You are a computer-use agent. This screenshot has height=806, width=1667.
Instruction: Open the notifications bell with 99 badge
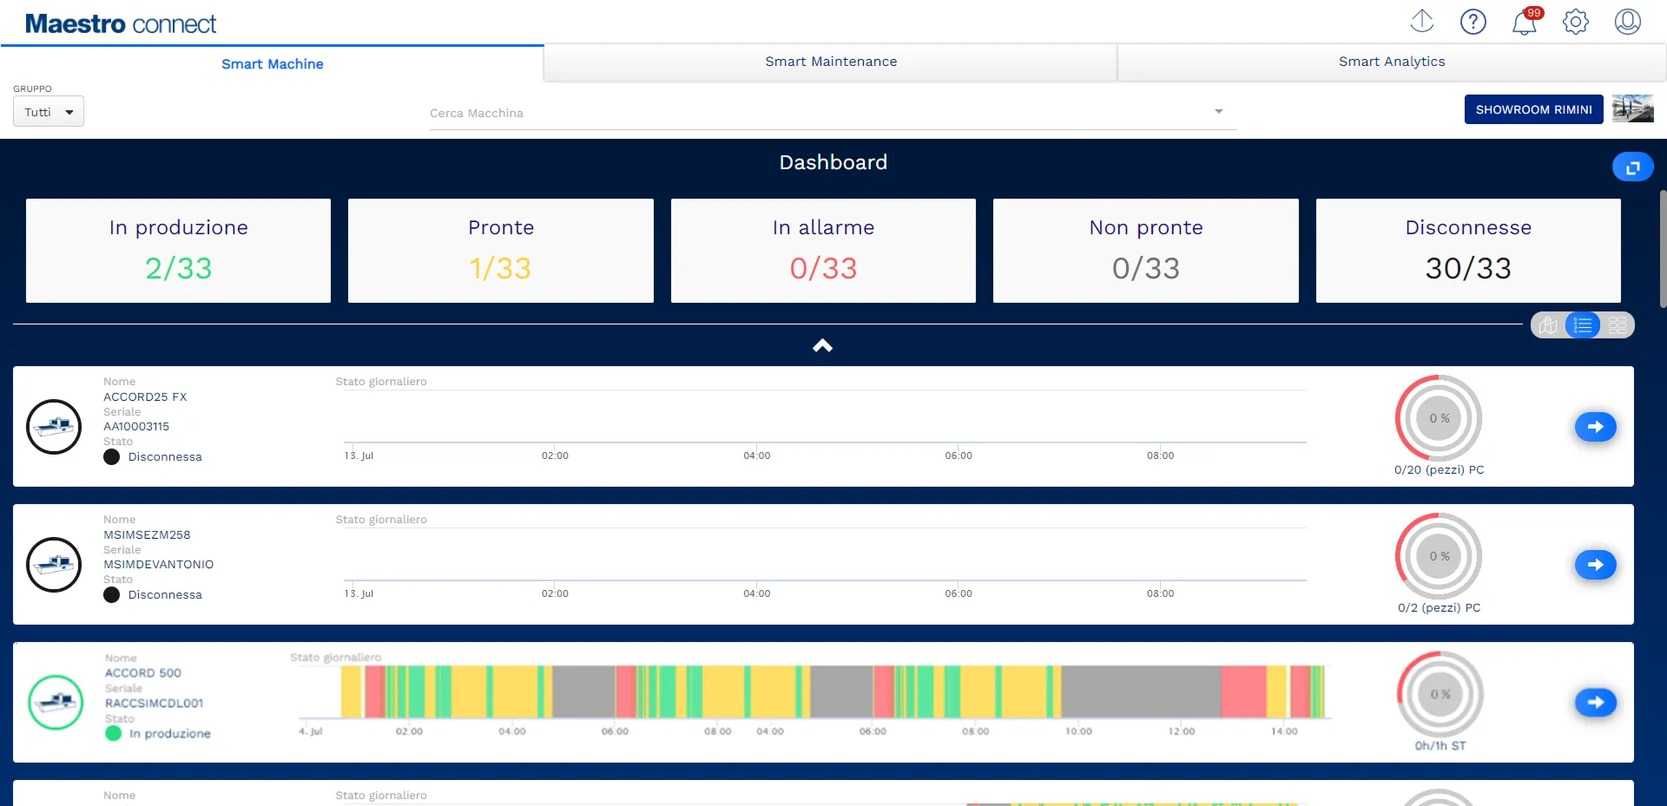tap(1525, 21)
